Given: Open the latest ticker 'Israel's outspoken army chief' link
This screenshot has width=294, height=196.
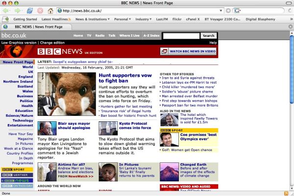Looking at the screenshot, I should click(83, 62).
